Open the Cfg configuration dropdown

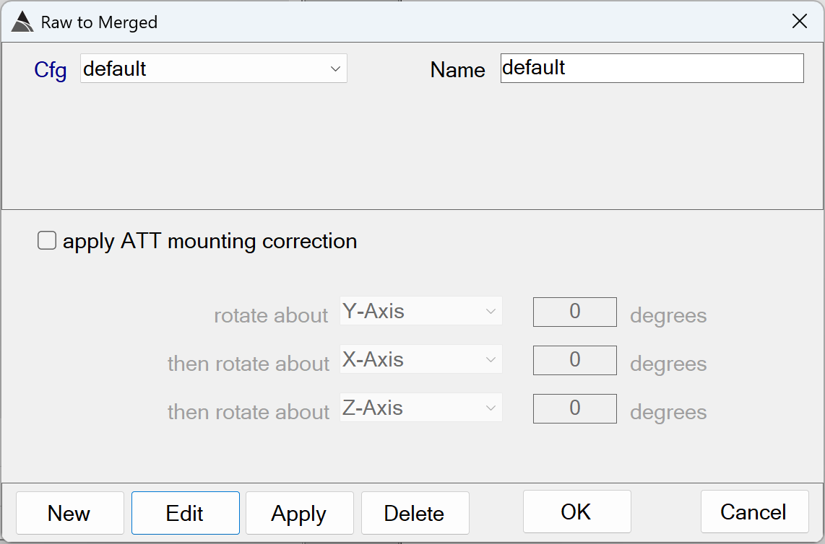coord(213,69)
